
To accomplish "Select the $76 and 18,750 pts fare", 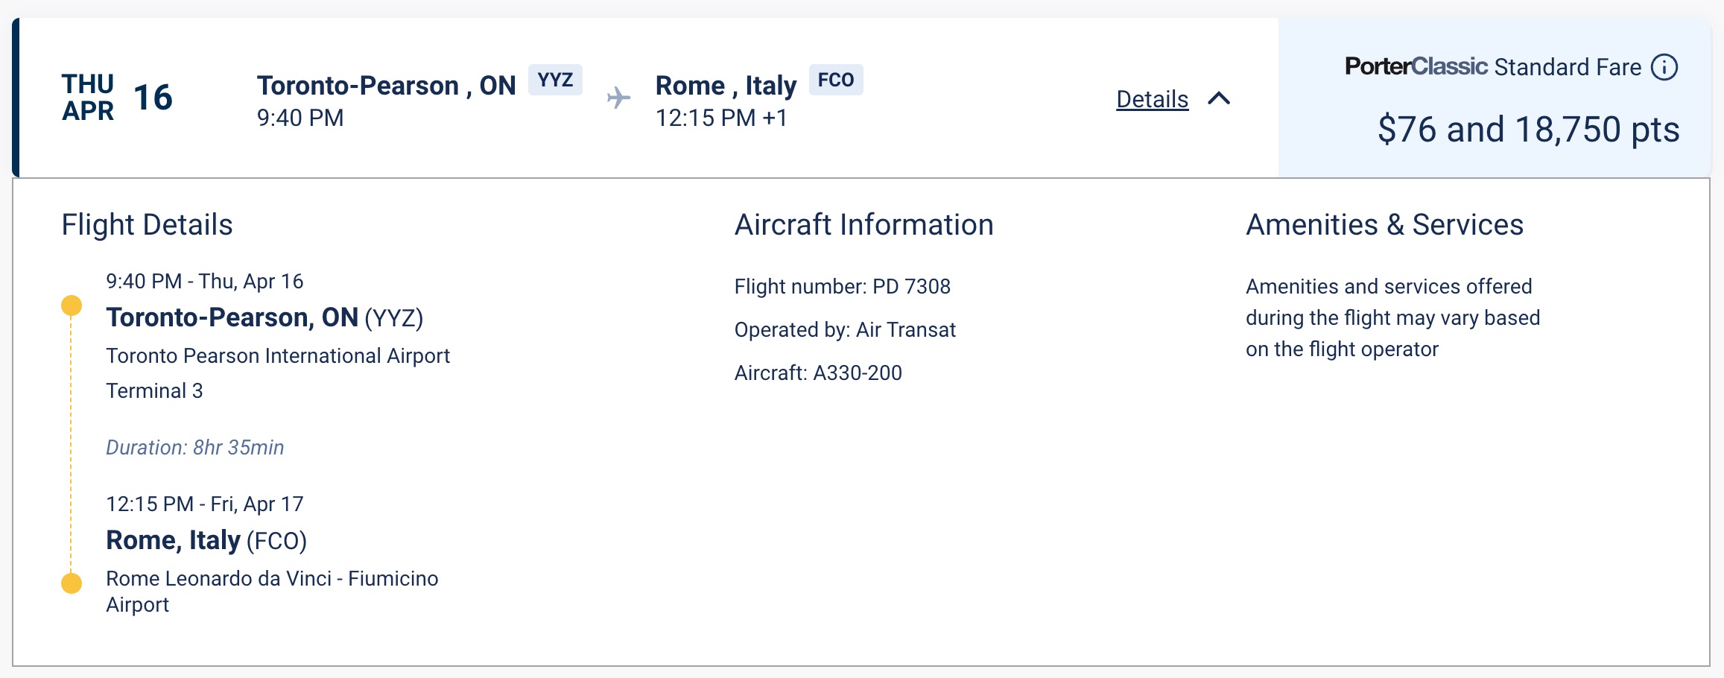I will [x=1528, y=130].
